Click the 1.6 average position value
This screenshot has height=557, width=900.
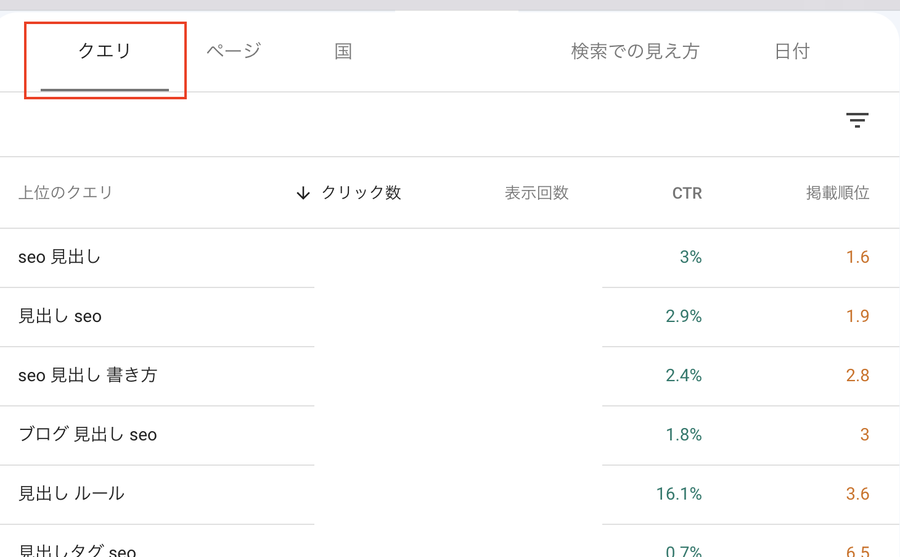point(857,257)
